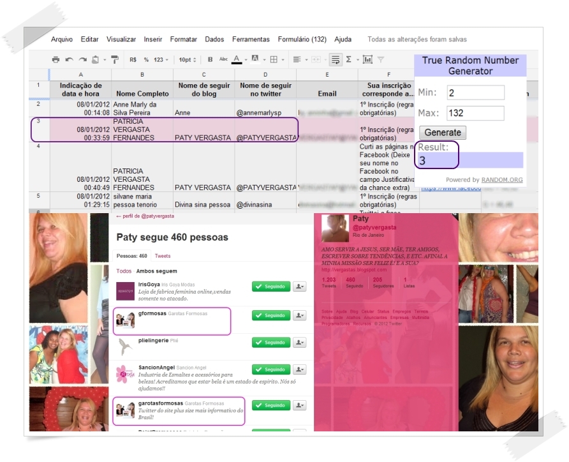Viewport: 569px width, 462px height.
Task: Open the @patyvergasta profile handle
Action: (x=374, y=228)
